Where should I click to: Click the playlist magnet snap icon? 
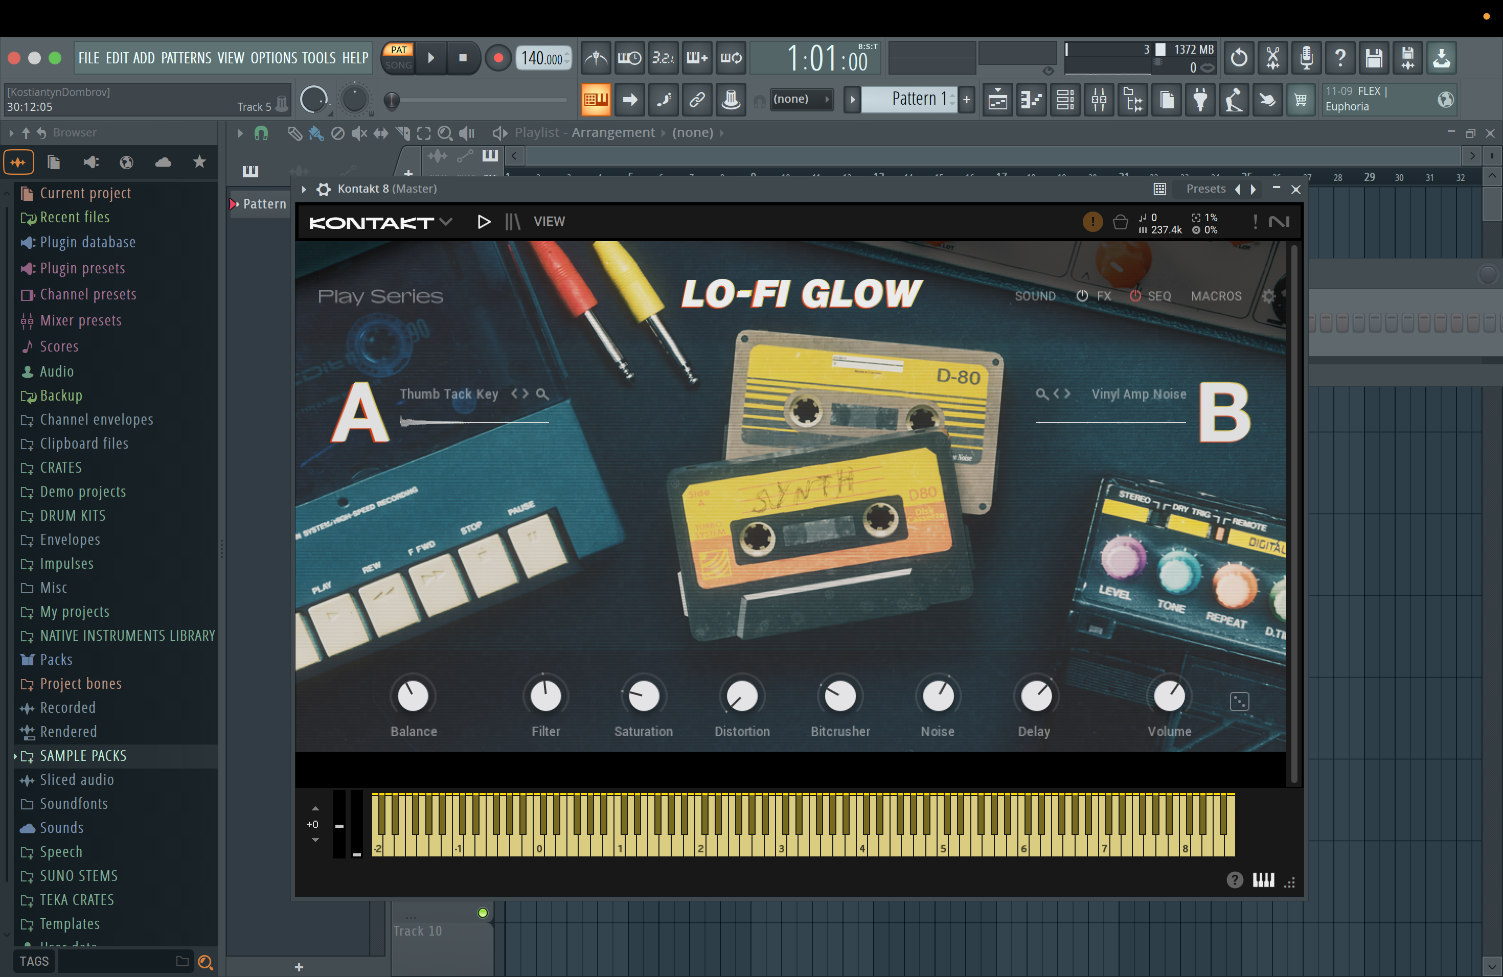(x=261, y=132)
